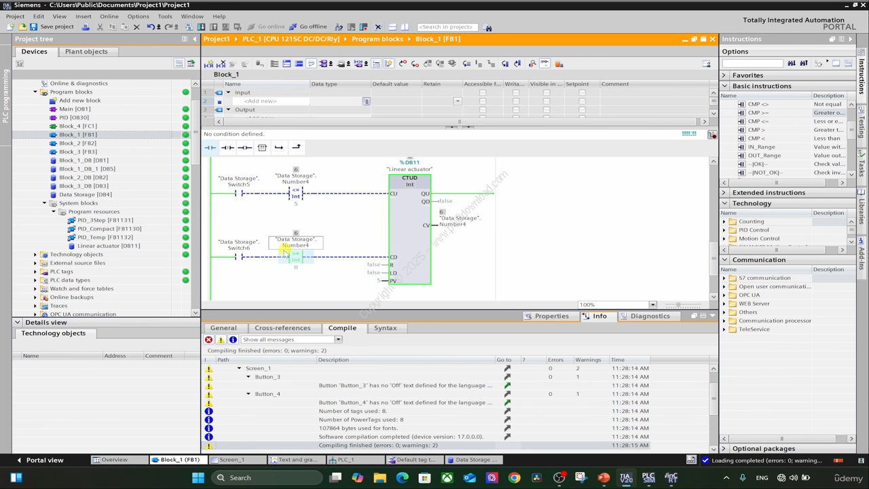Open the Show all messages dropdown
The image size is (869, 489).
point(338,340)
